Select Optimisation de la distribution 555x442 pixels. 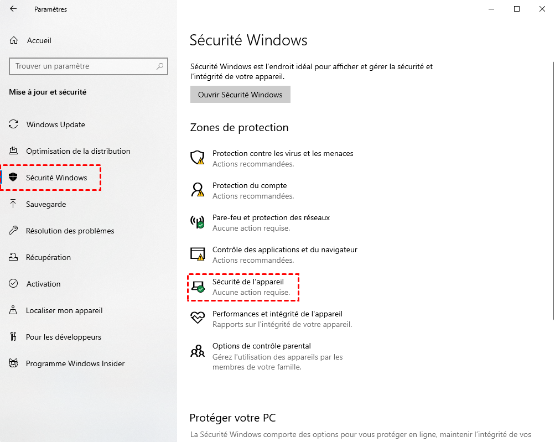78,151
